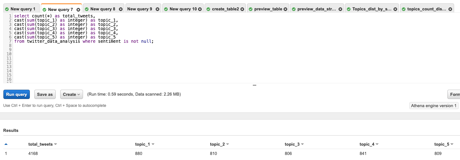Sort results by total_tweets column
This screenshot has width=460, height=160.
coord(43,144)
